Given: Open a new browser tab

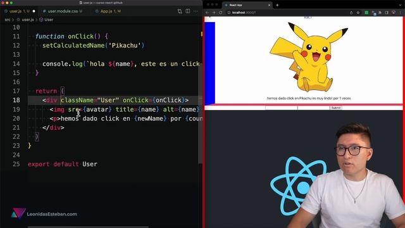Looking at the screenshot, I should 277,5.
